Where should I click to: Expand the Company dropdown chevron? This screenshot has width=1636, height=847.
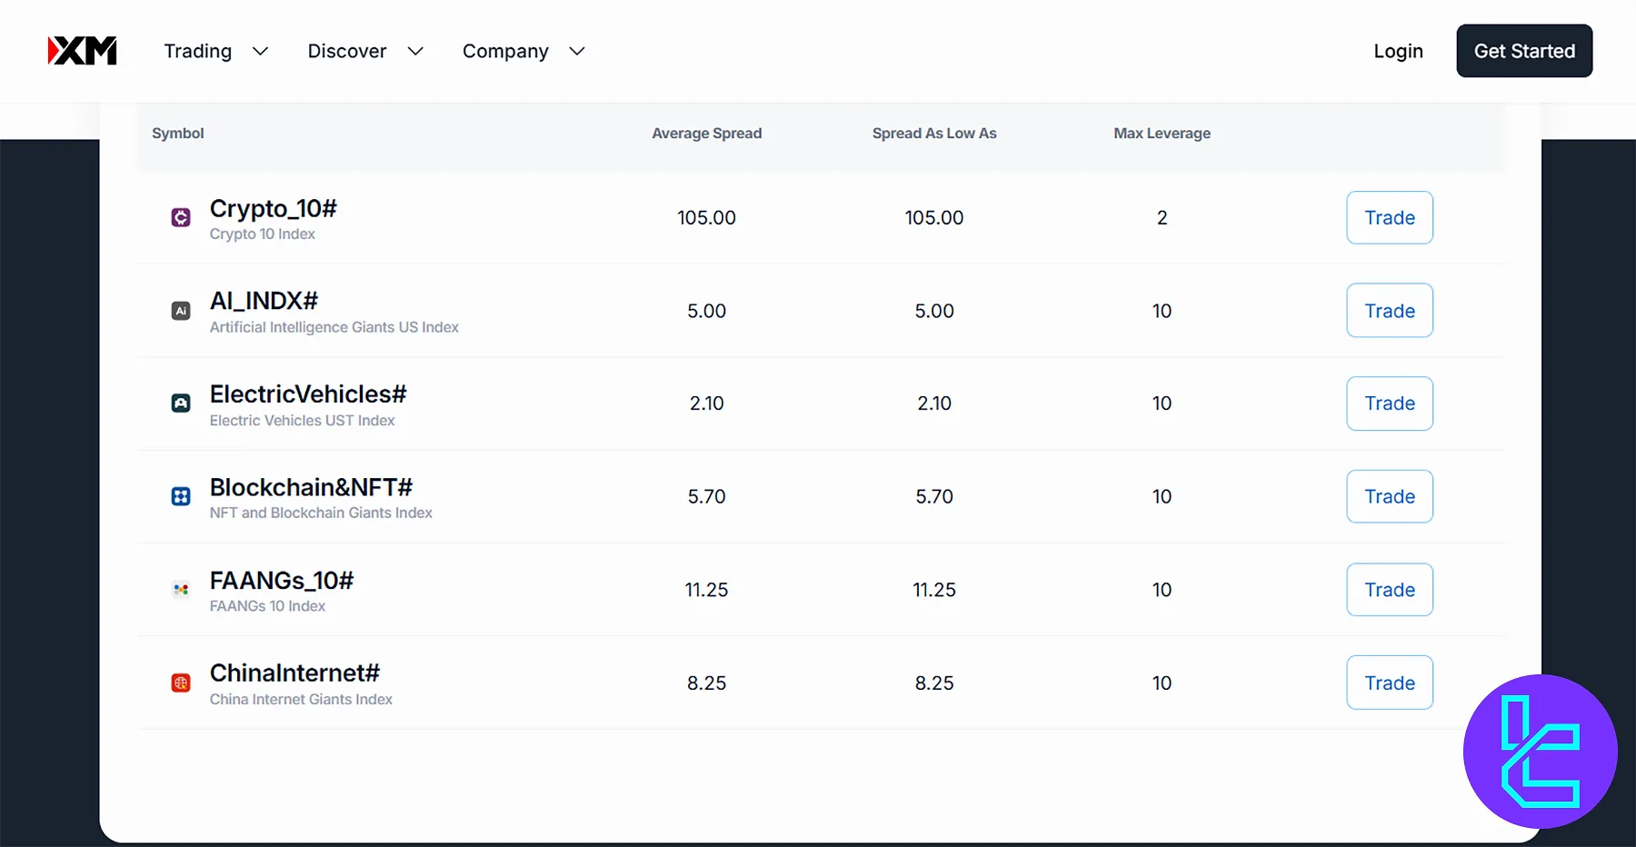tap(576, 52)
